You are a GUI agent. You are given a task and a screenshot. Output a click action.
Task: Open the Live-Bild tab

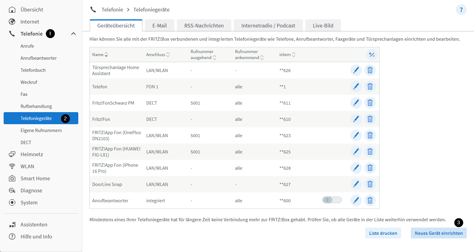coord(323,26)
